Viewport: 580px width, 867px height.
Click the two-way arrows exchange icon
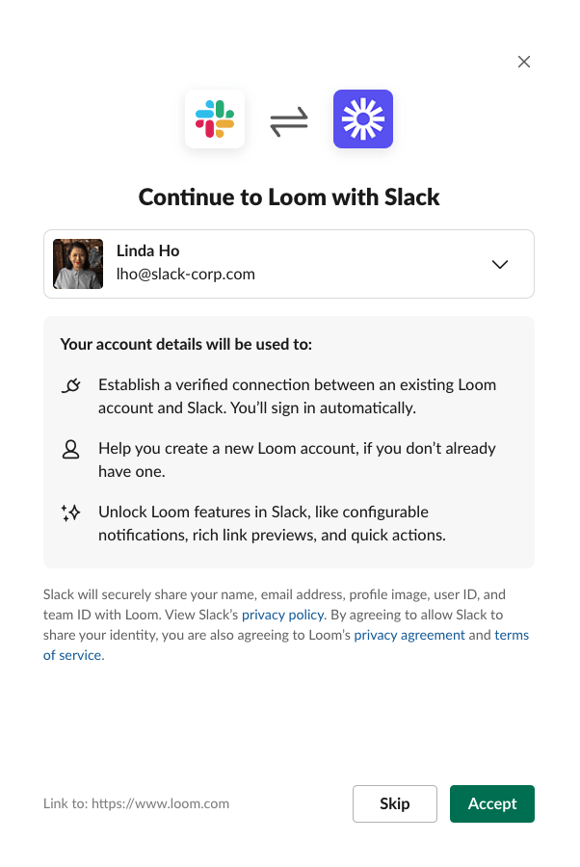pyautogui.click(x=289, y=121)
